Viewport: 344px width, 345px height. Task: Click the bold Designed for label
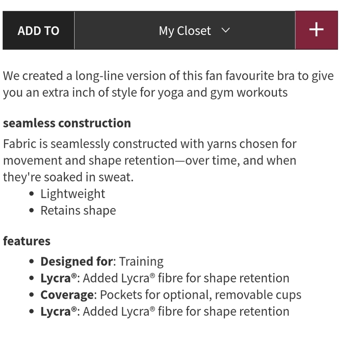pos(77,261)
